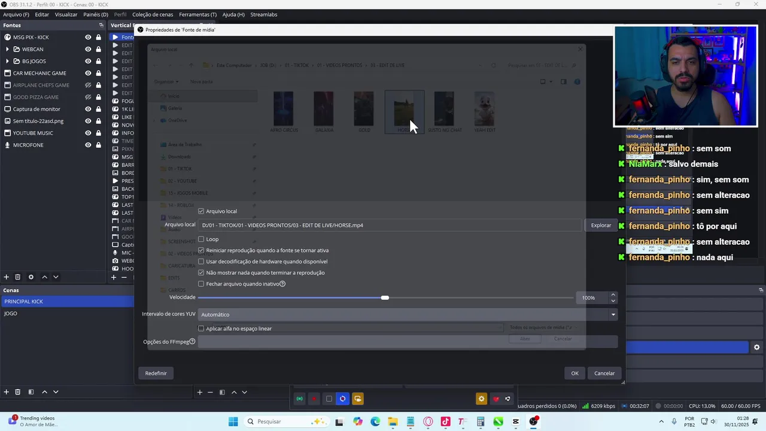Viewport: 766px width, 431px height.
Task: Open the Streamlabs menu
Action: pyautogui.click(x=264, y=14)
